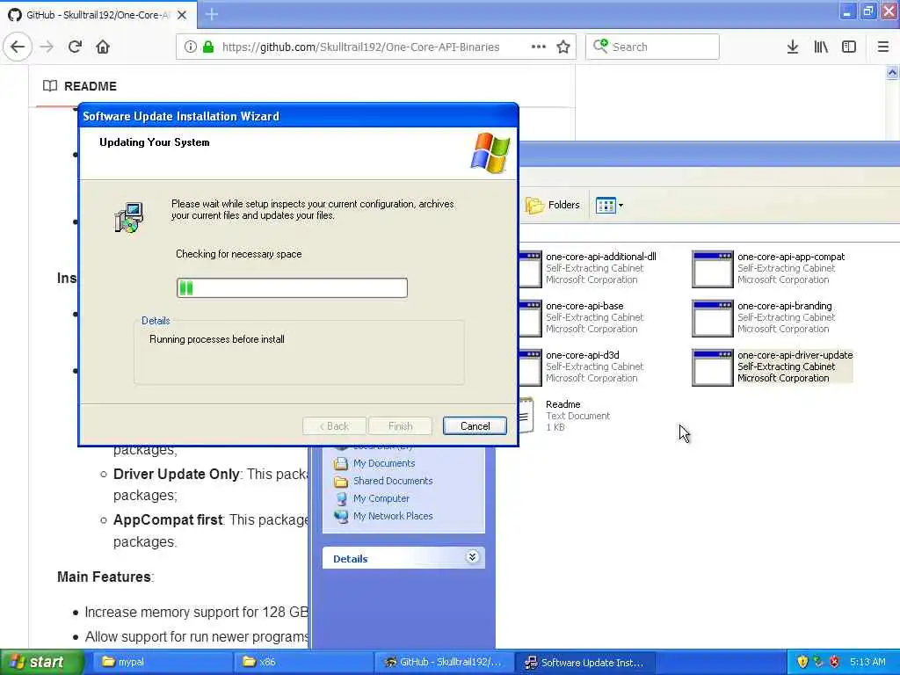This screenshot has height=675, width=900.
Task: Open the Firefox hamburger menu
Action: (x=883, y=47)
